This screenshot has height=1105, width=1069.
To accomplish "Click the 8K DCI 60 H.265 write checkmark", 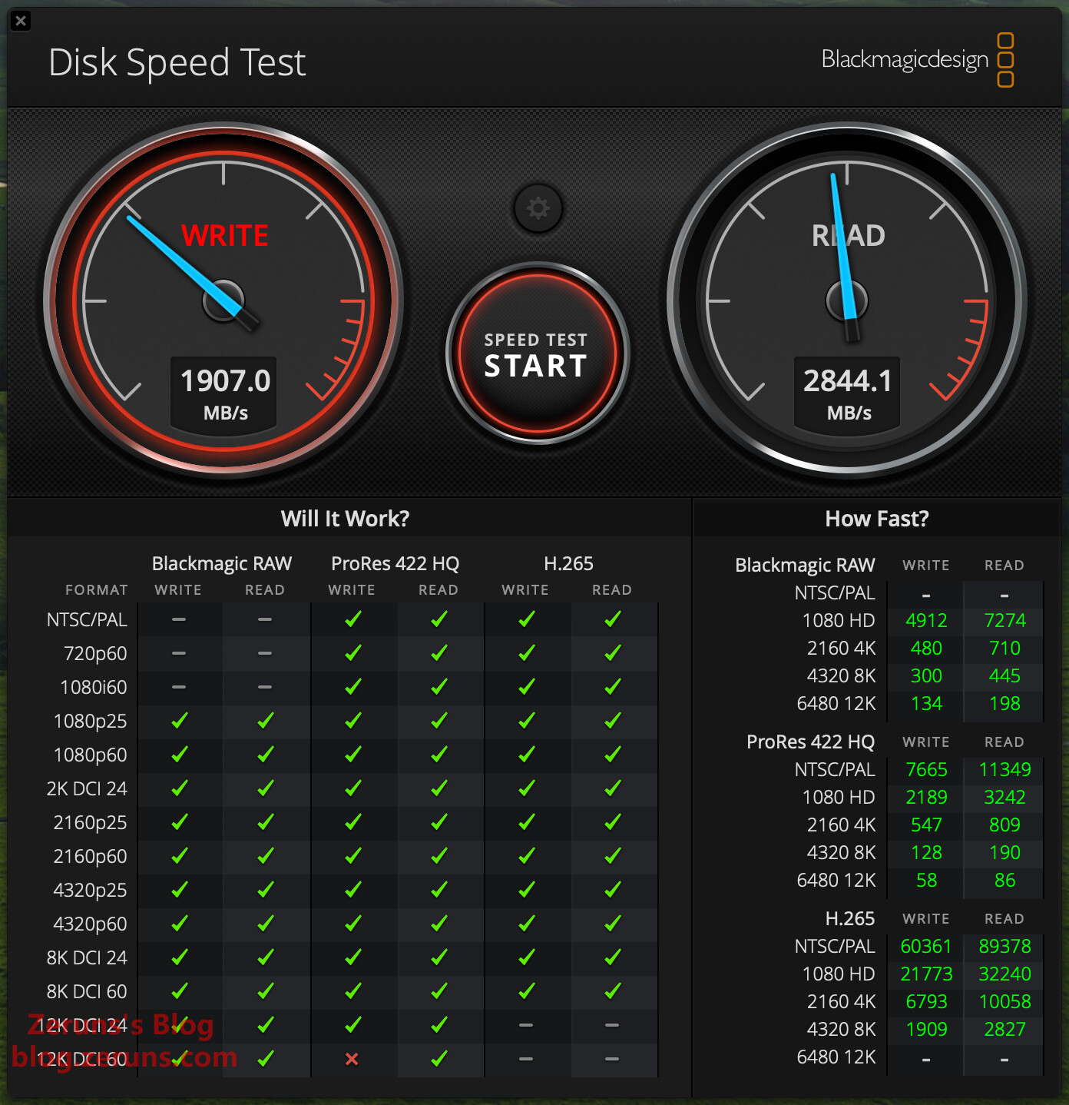I will pos(526,991).
